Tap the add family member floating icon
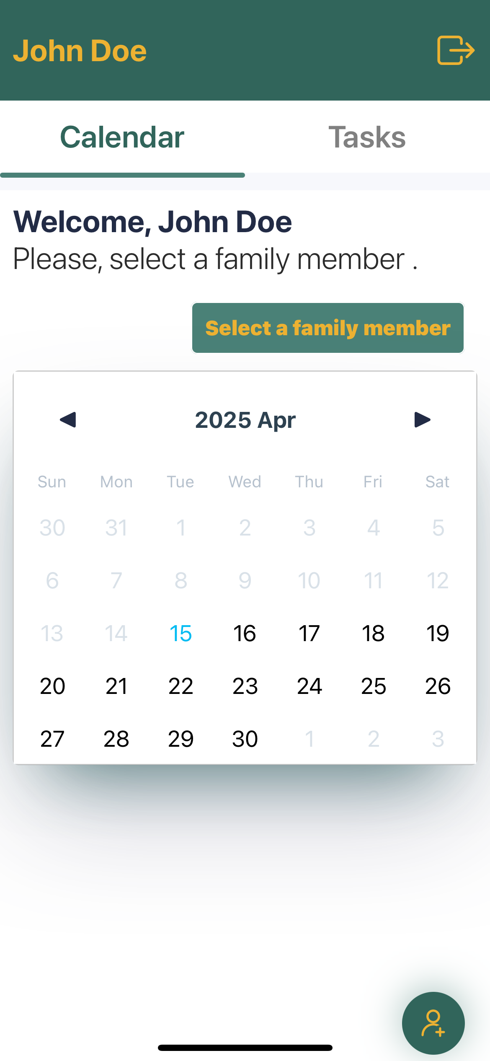490x1061 pixels. [433, 1023]
